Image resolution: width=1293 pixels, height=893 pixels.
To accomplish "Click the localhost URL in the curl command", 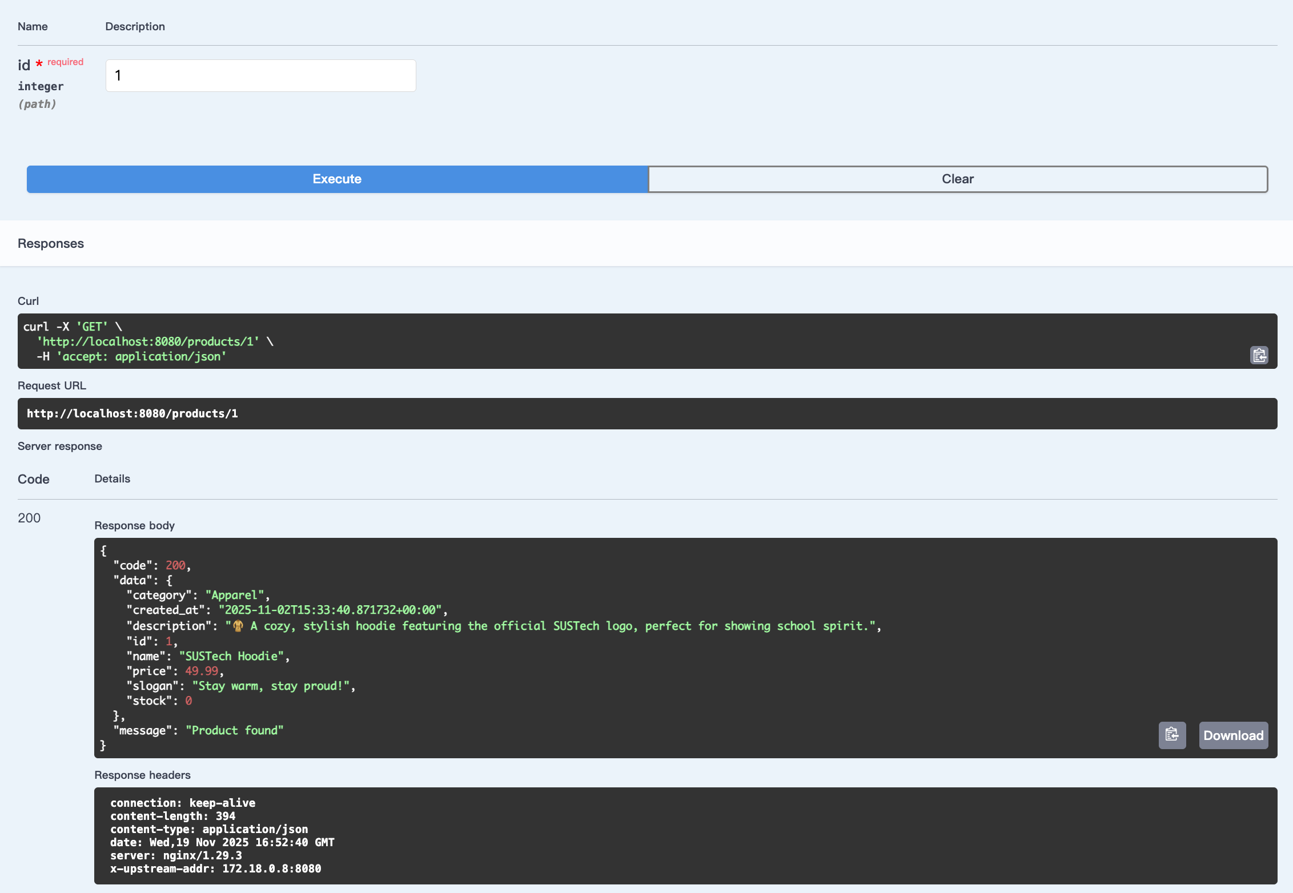I will [x=148, y=341].
